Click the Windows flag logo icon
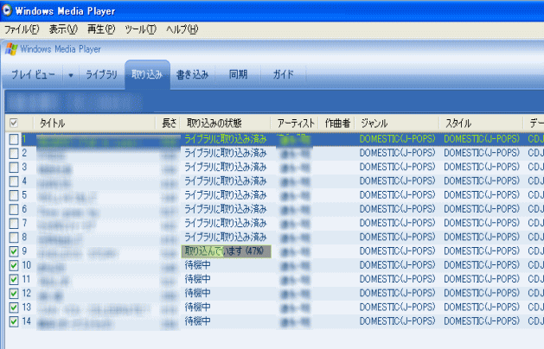The image size is (544, 349). point(11,49)
